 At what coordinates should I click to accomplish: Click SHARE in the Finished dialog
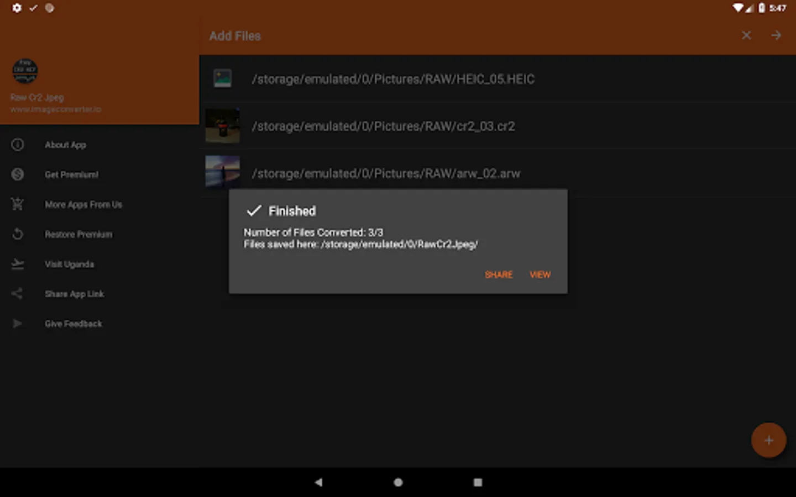pyautogui.click(x=499, y=274)
